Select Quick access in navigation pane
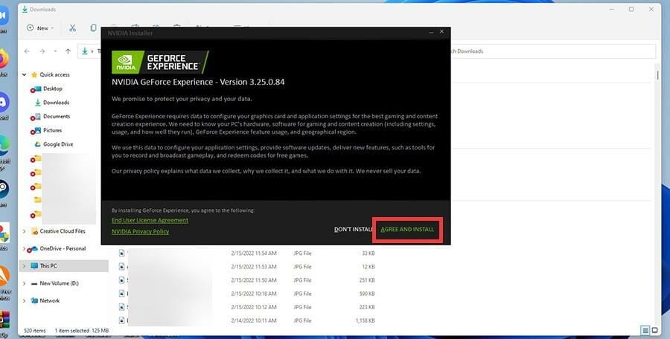Image resolution: width=670 pixels, height=339 pixels. point(54,75)
